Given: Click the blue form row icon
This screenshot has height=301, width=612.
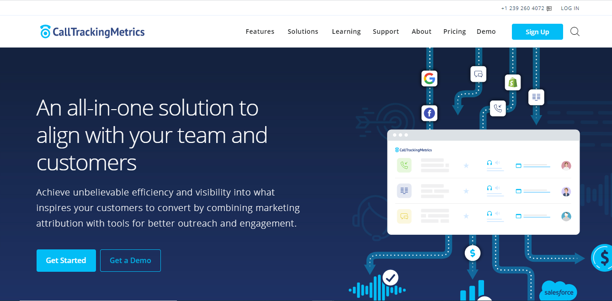Looking at the screenshot, I should point(404,190).
